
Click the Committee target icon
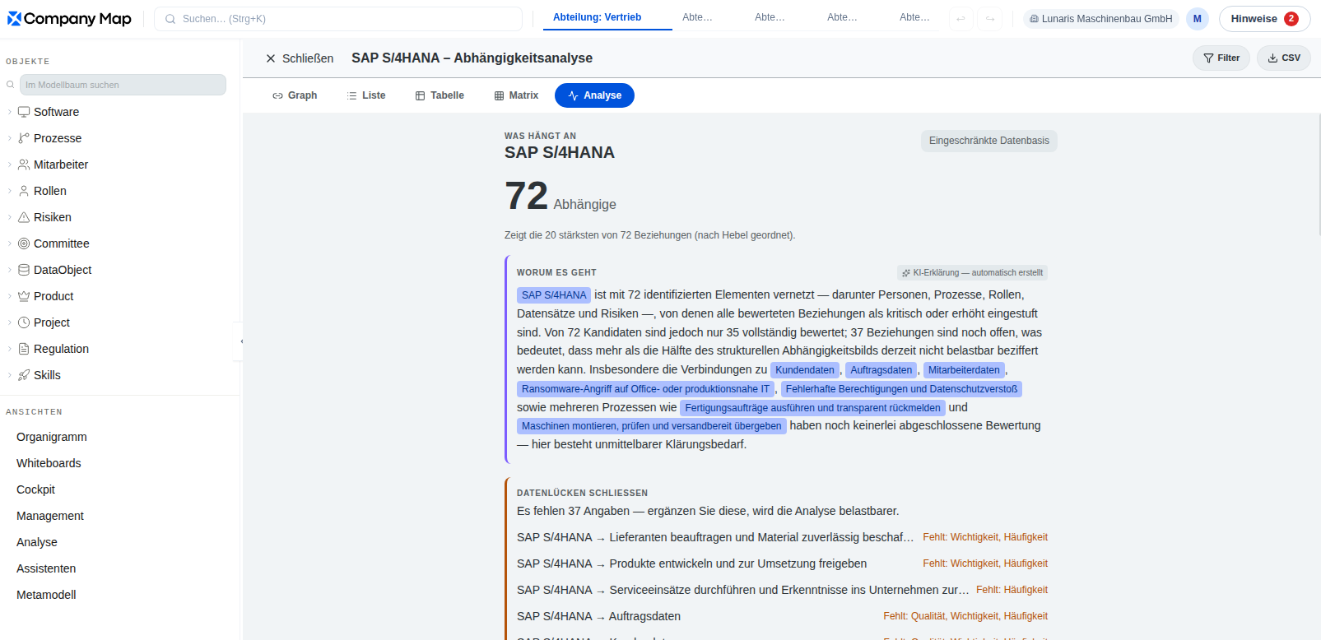coord(24,243)
